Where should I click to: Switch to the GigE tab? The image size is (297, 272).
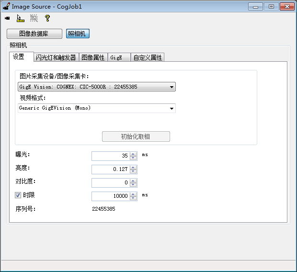[x=119, y=57]
